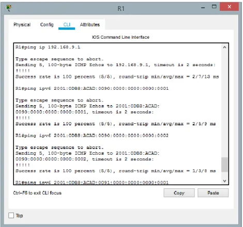Click the CLI scrollbar up arrow
This screenshot has height=227, width=243.
pos(224,47)
